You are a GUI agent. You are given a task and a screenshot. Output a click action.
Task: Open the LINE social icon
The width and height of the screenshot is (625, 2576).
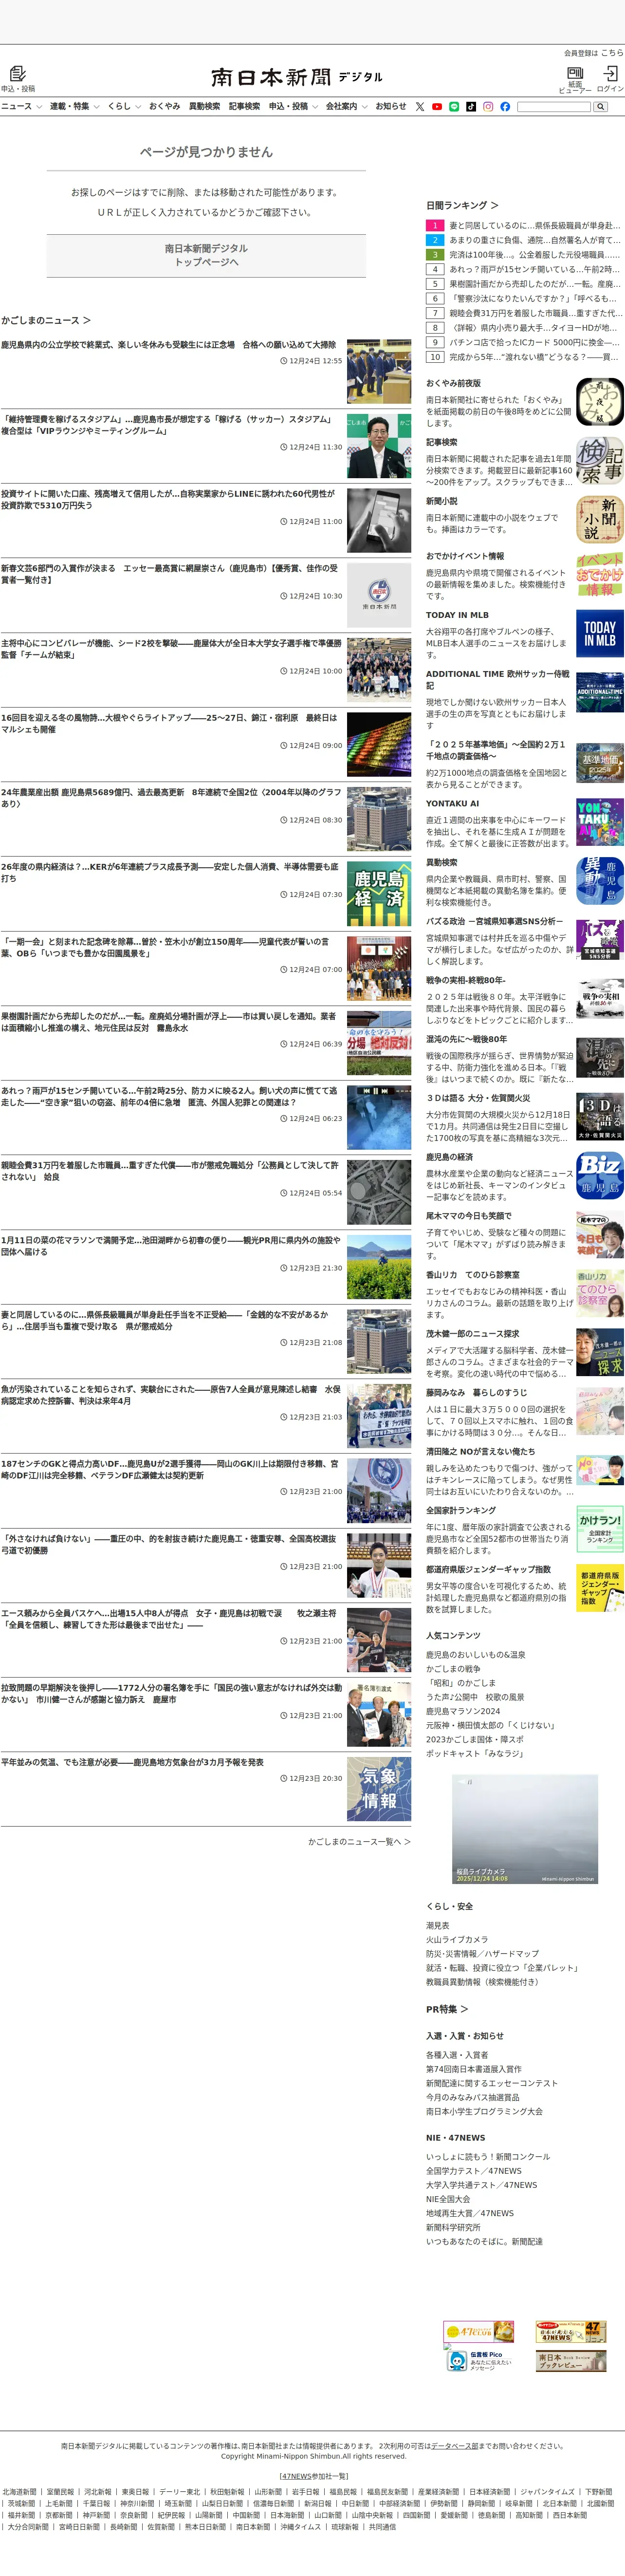pyautogui.click(x=454, y=106)
